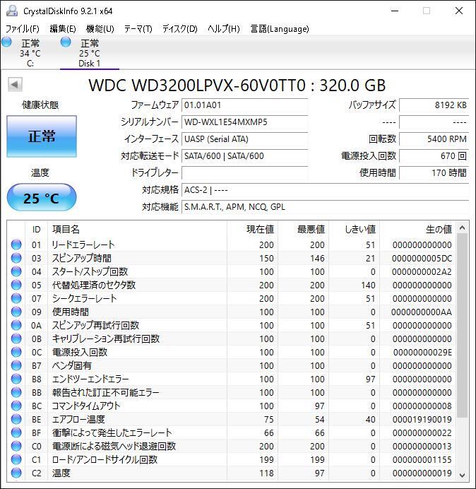The height and width of the screenshot is (489, 476).
Task: Click the 最悪値 column header
Action: coord(303,230)
